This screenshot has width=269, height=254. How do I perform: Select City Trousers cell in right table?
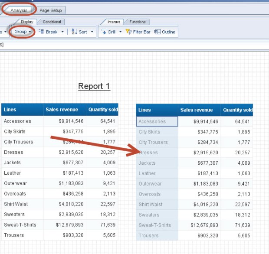point(157,142)
